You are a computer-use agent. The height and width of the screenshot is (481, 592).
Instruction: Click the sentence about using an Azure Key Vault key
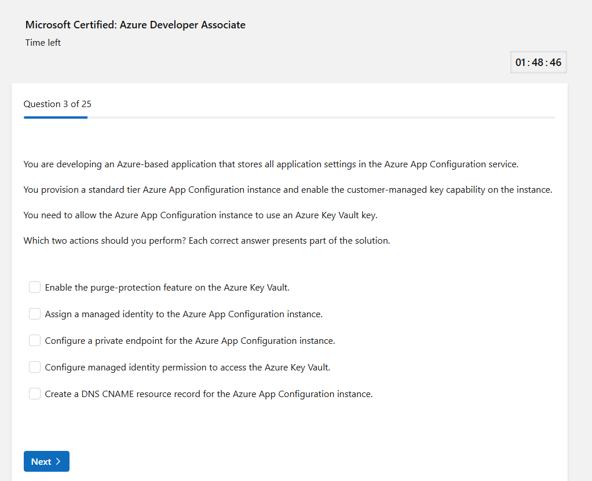click(x=200, y=215)
